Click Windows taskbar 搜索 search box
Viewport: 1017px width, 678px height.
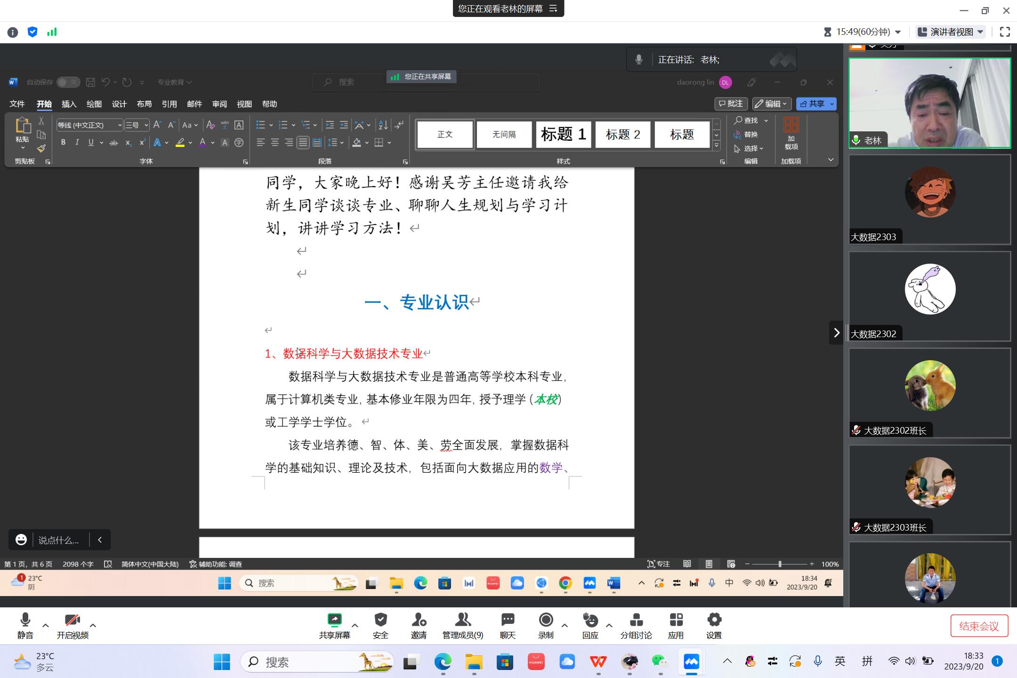(318, 662)
